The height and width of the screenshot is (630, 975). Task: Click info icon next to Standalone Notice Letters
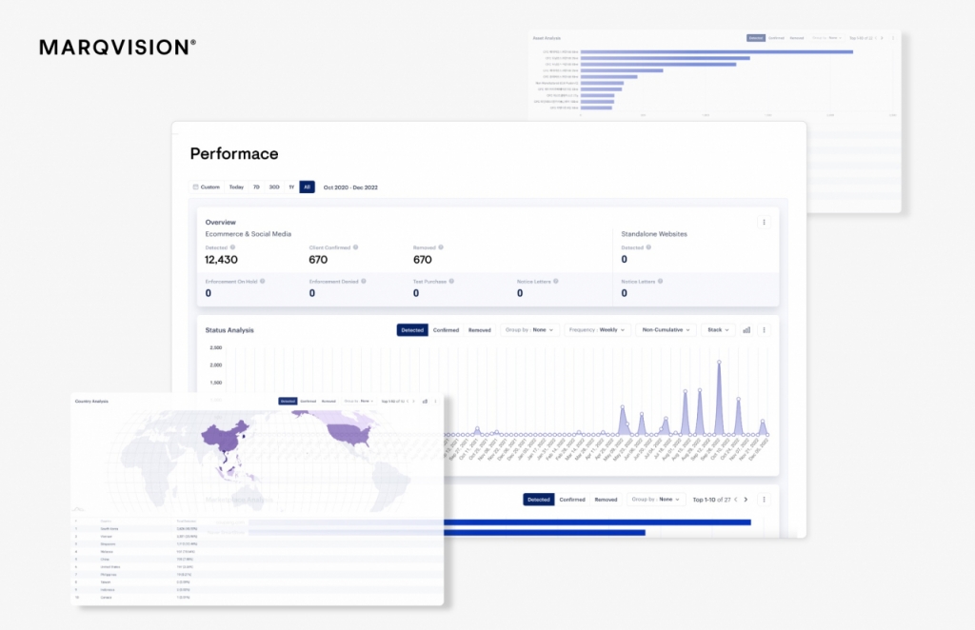661,282
